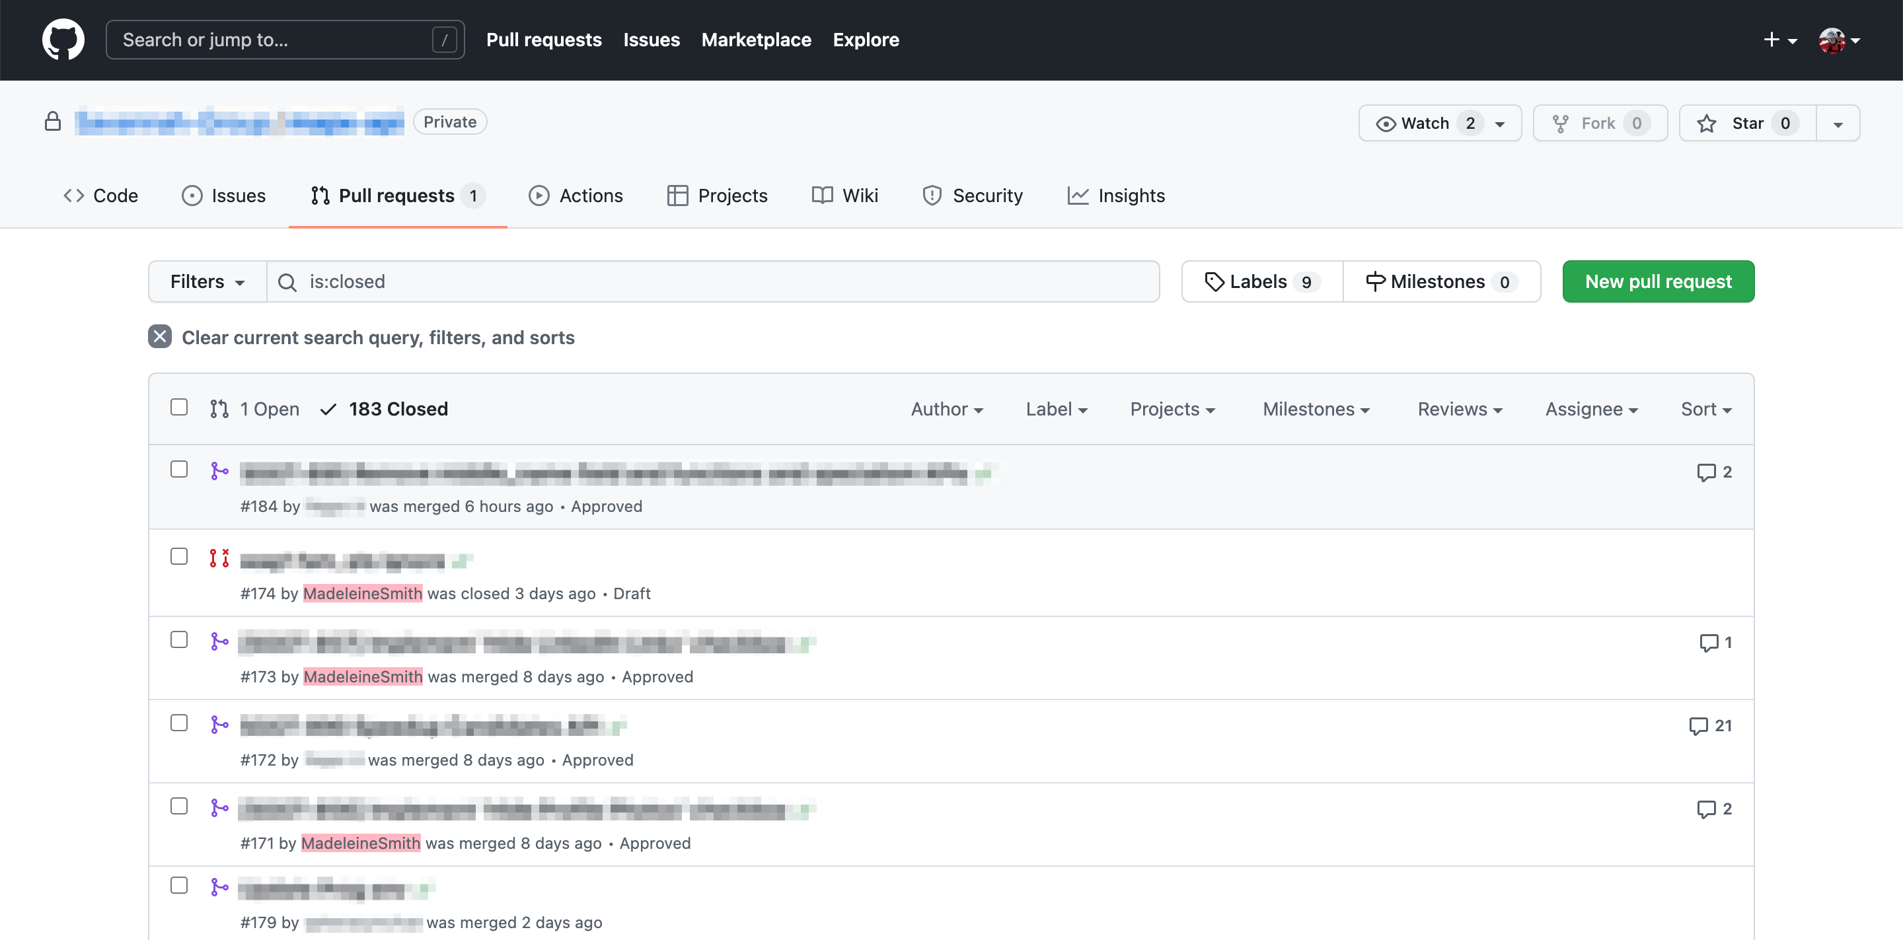The image size is (1903, 940).
Task: Check the checkbox next to PR #173
Action: click(179, 639)
